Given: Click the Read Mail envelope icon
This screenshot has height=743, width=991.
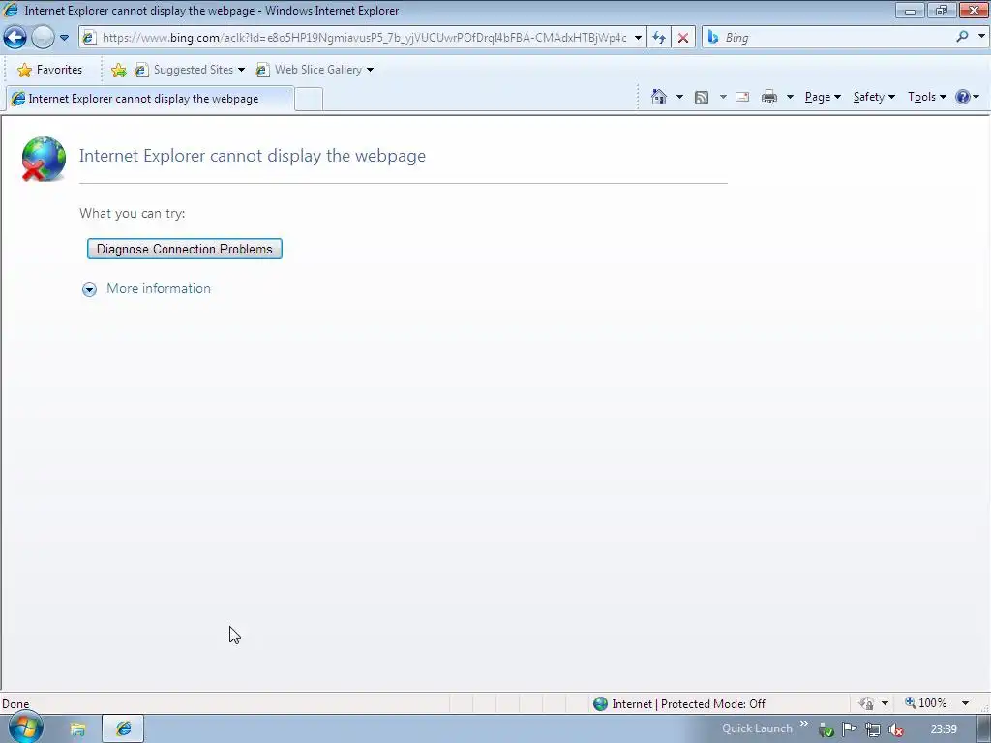Looking at the screenshot, I should [x=742, y=97].
